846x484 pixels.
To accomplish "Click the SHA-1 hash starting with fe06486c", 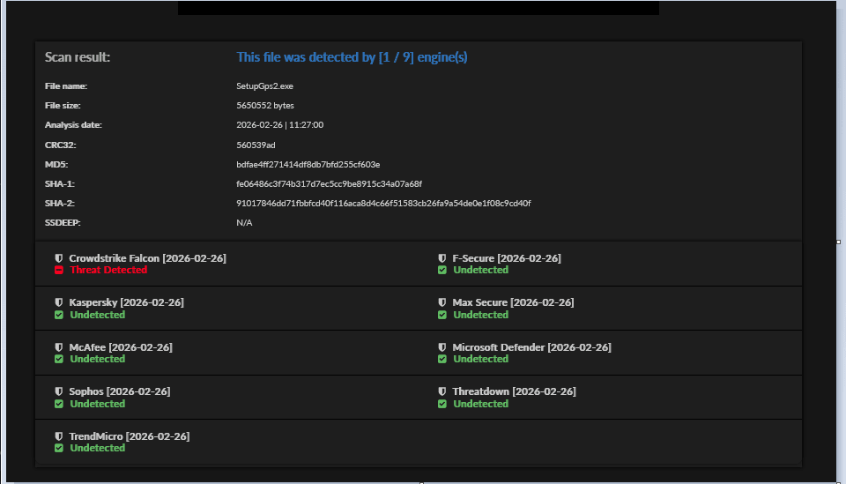I will [329, 183].
